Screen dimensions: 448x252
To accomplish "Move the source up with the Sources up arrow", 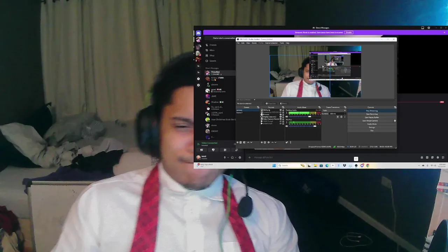I will pyautogui.click(x=272, y=142).
